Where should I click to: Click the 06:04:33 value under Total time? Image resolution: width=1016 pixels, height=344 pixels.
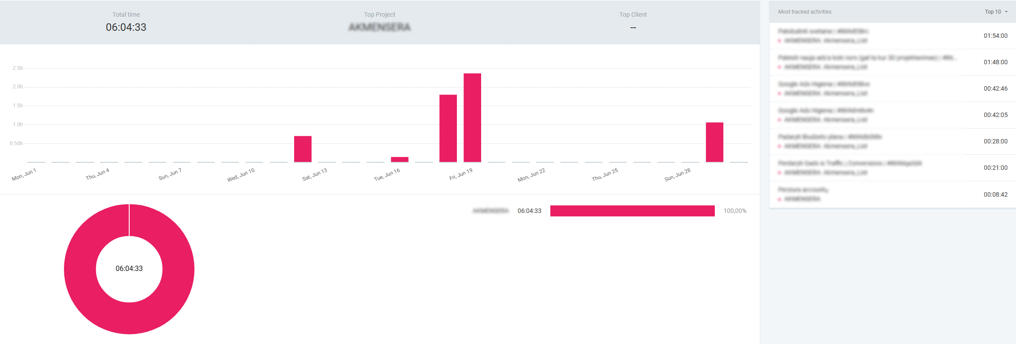tap(126, 27)
